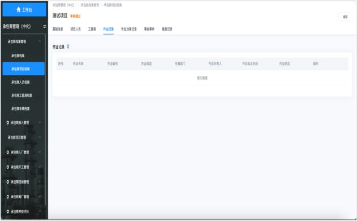Click the pin icon beside 承包商现场管理

click(8, 182)
